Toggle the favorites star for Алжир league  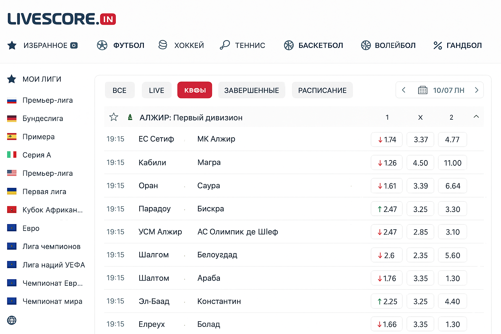coord(114,117)
